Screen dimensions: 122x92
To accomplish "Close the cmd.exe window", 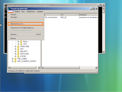I will [103, 5].
